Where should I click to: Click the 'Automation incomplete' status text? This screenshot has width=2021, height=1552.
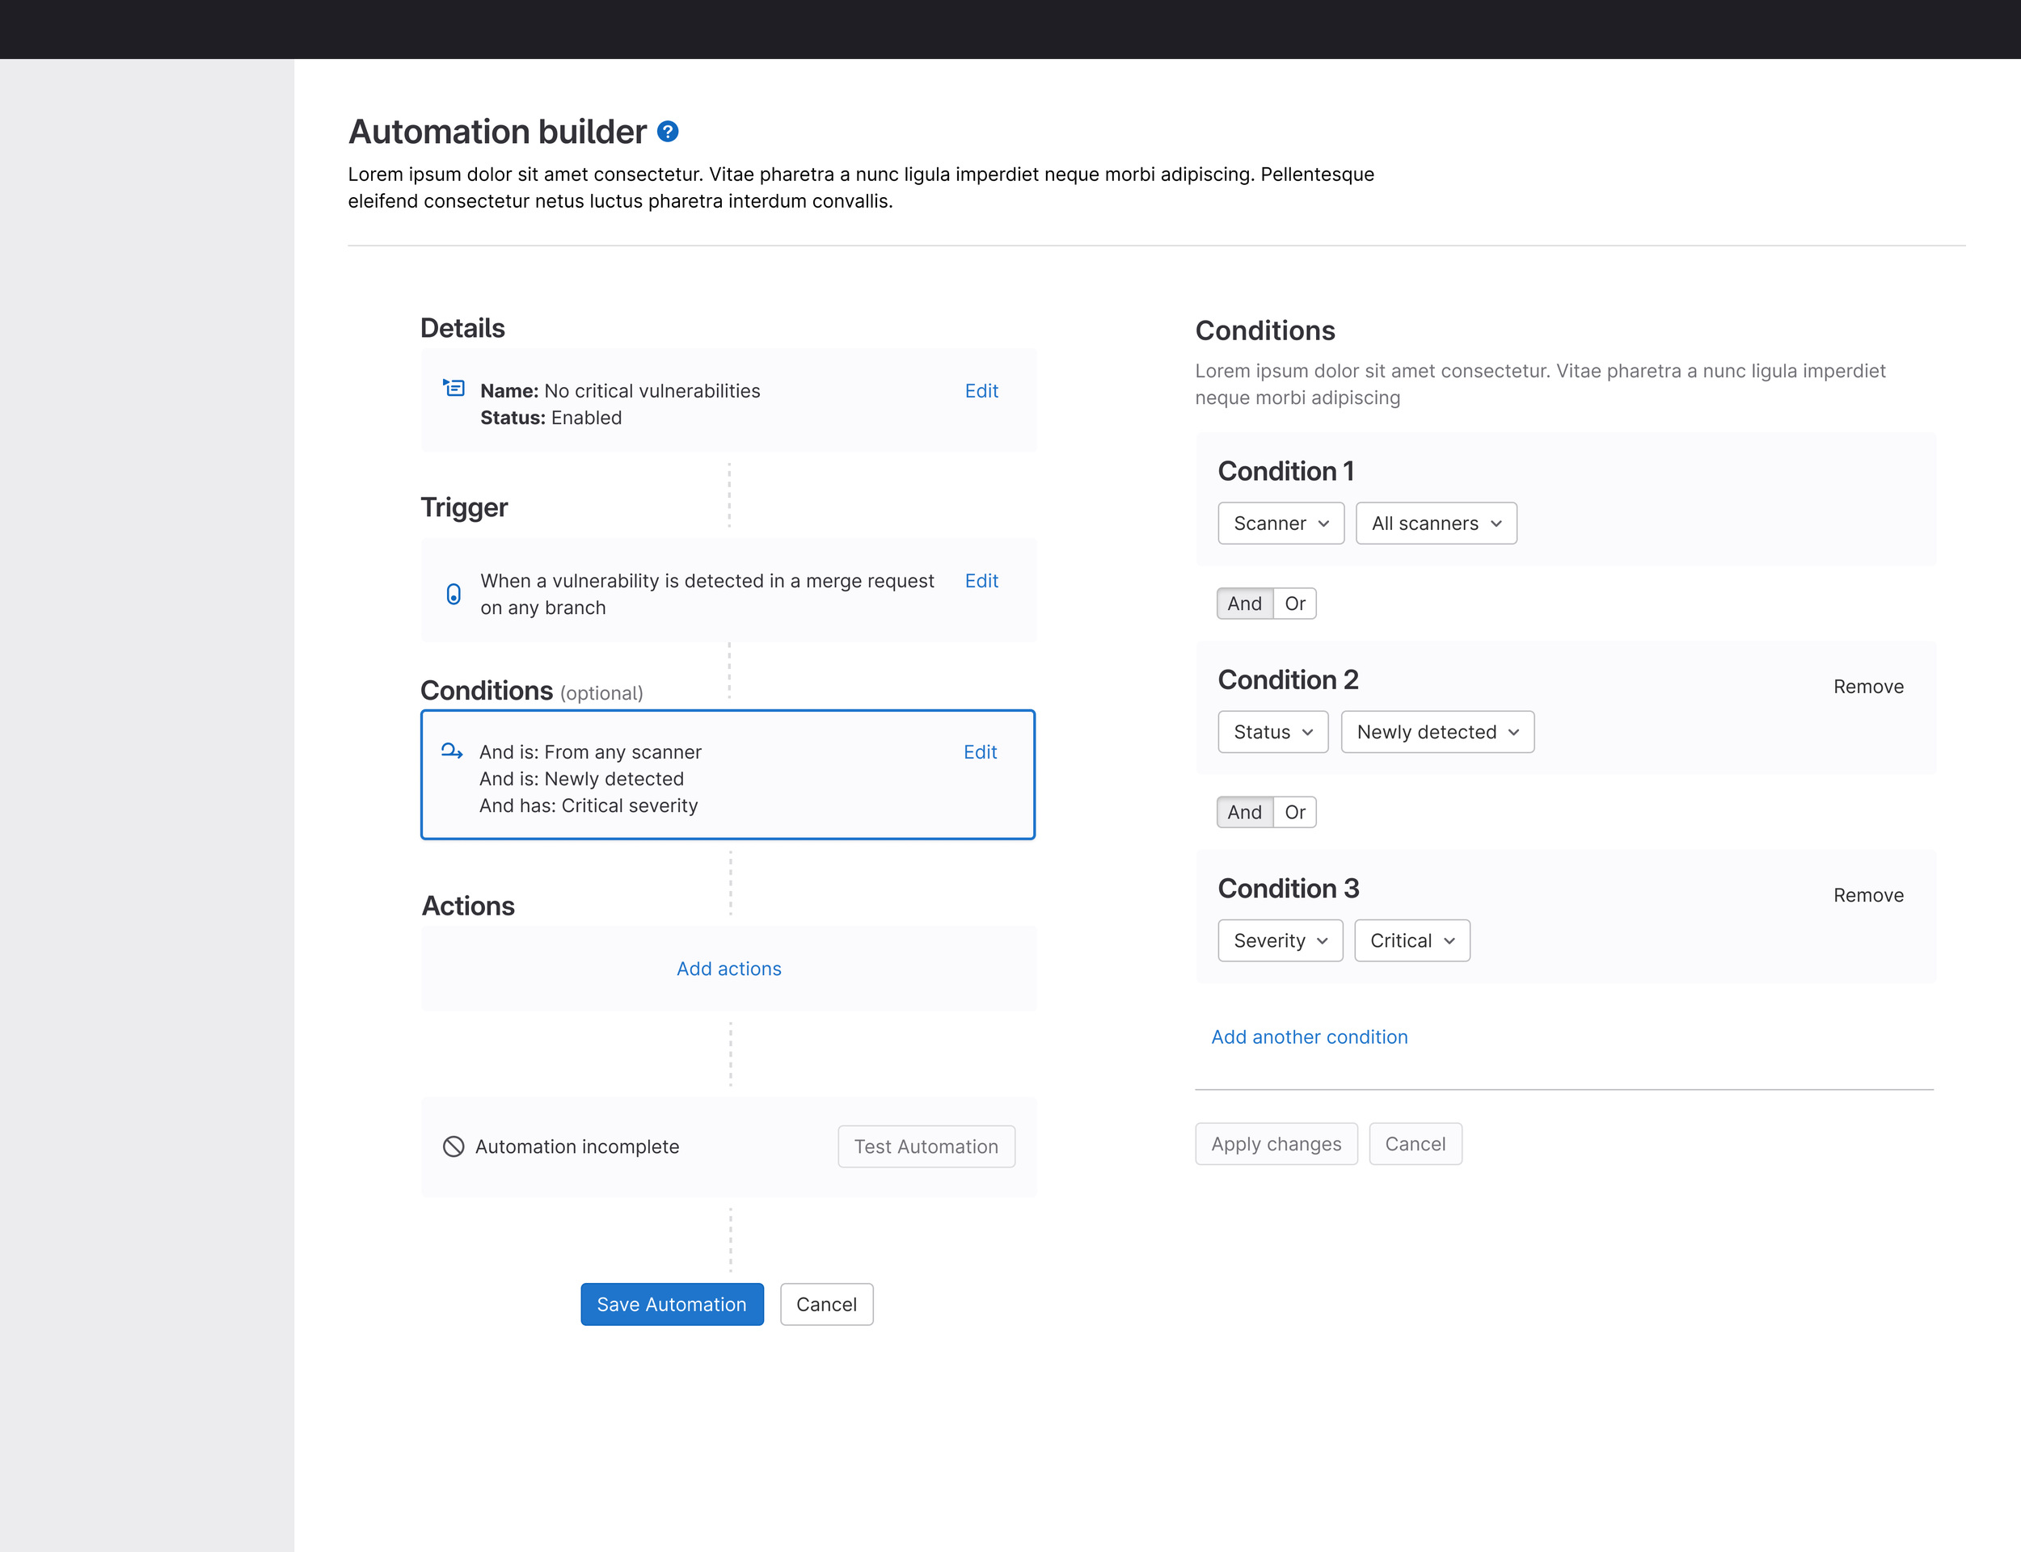(x=576, y=1146)
